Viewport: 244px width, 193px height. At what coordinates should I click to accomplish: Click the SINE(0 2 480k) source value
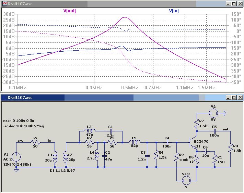tap(17, 164)
